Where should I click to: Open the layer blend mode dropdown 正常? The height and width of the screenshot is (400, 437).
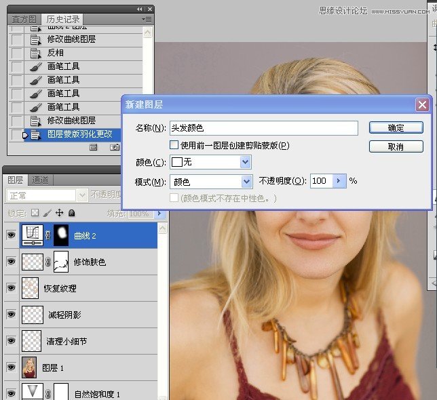[x=47, y=196]
